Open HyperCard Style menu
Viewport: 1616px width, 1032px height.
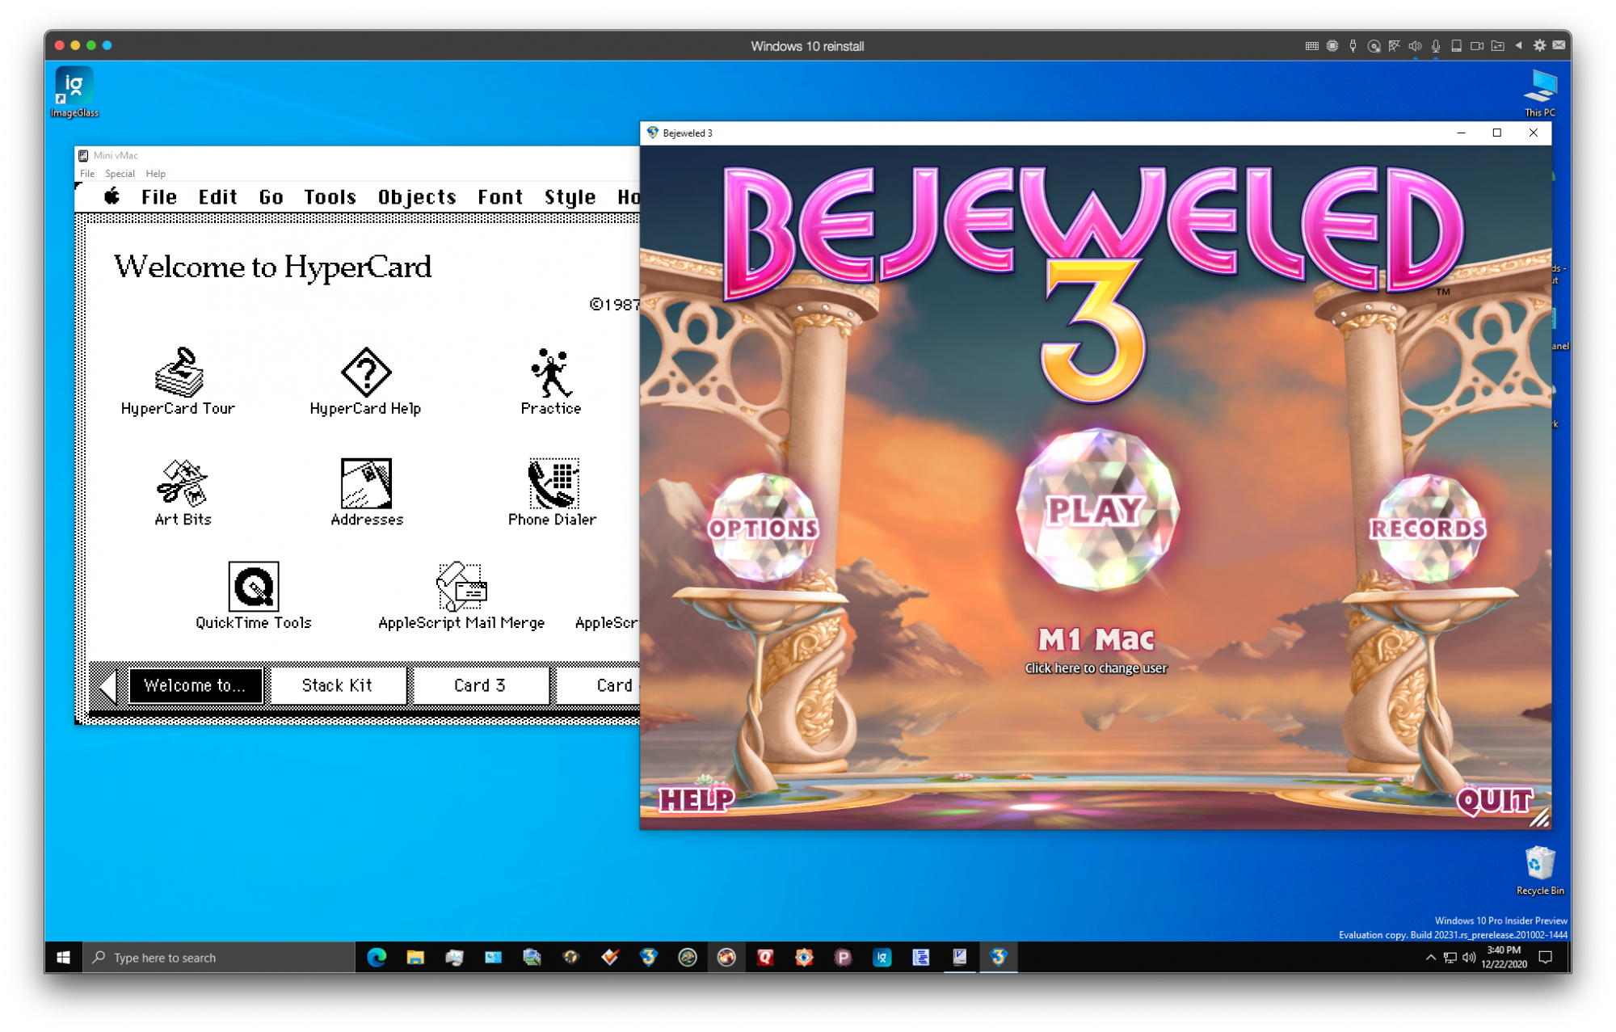pos(570,196)
